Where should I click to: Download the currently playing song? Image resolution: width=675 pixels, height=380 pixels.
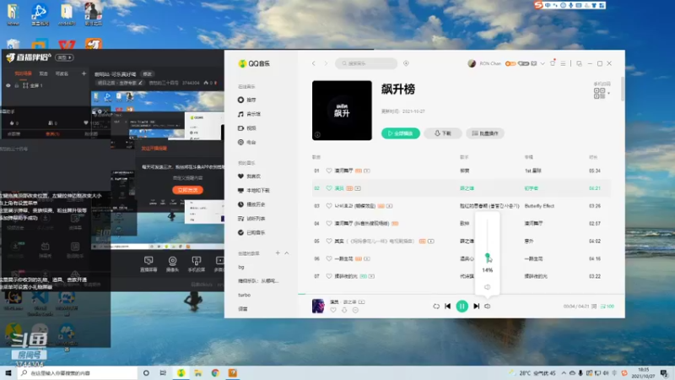coord(344,310)
